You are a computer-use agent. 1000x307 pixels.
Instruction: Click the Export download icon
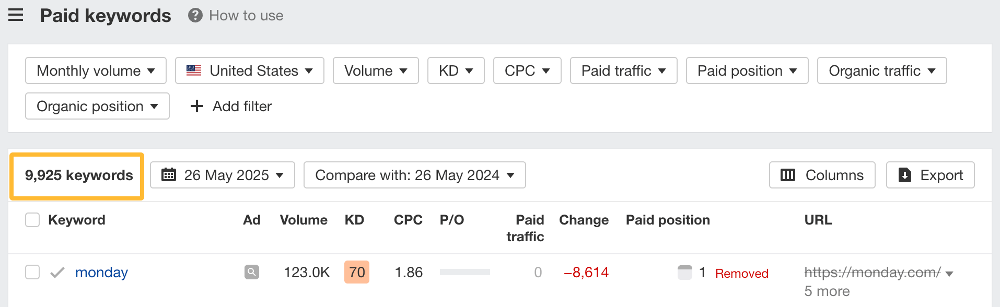(904, 175)
